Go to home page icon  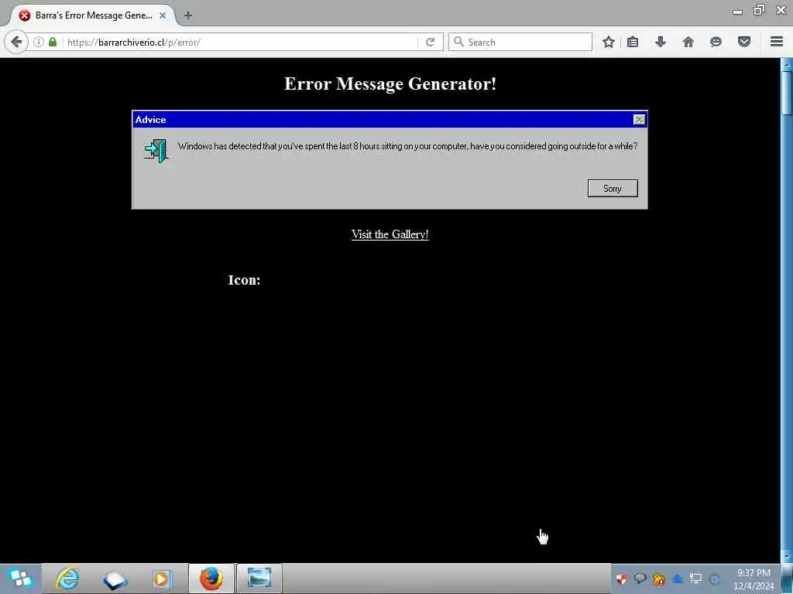[x=688, y=42]
